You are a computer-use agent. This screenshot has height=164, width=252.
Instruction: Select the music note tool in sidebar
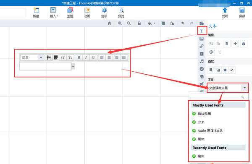point(202,61)
